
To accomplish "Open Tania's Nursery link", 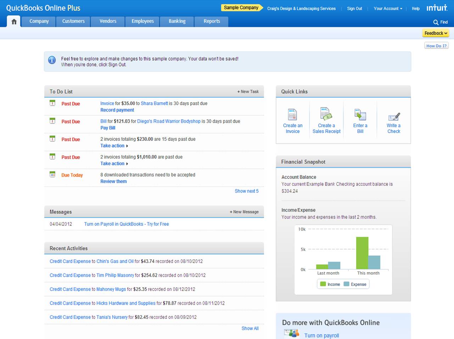I will pos(112,317).
